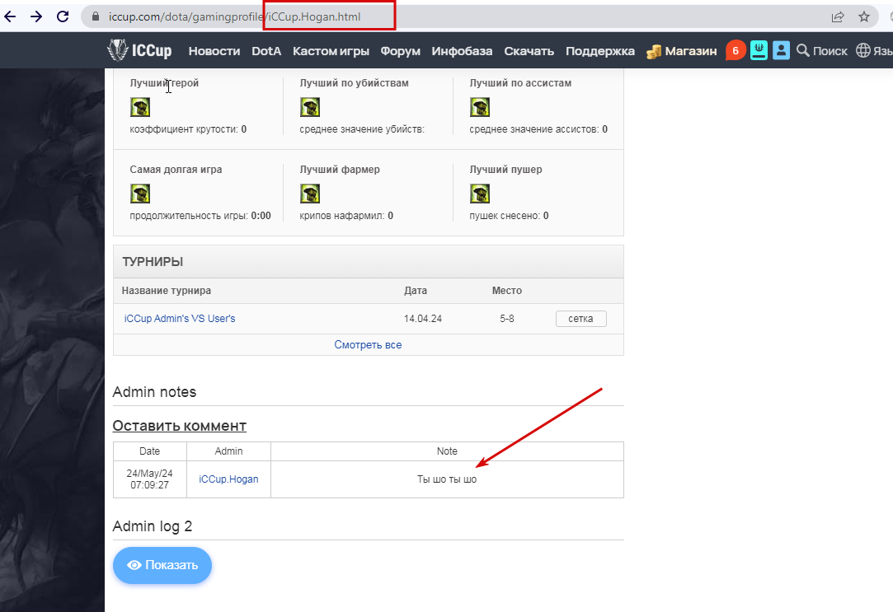This screenshot has height=612, width=893.
Task: Open the Инфобаза menu item
Action: pos(462,50)
